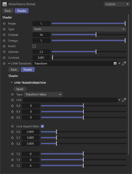This screenshot has width=132, height=174.
Task: Toggle keyframe diamond for S.X
Action: tap(13, 132)
